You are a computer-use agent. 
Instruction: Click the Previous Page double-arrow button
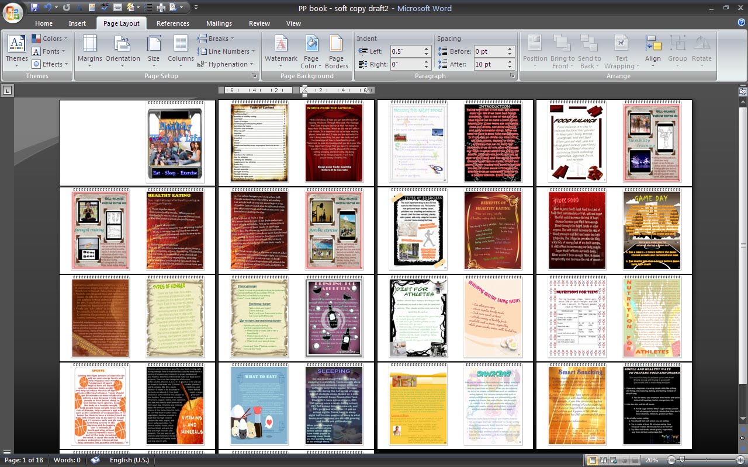coord(743,429)
